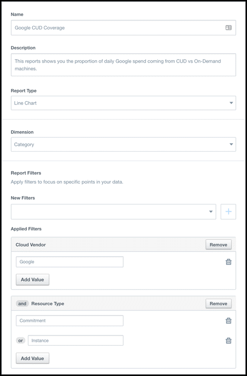Click into the Description text area
The width and height of the screenshot is (247, 376).
[x=123, y=65]
